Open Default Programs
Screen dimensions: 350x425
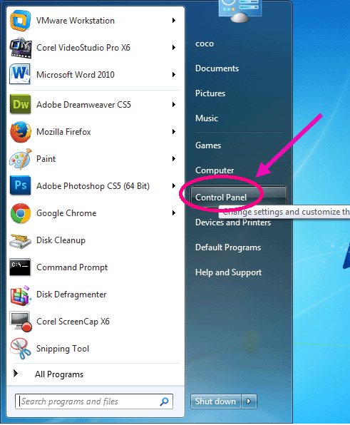pyautogui.click(x=228, y=247)
